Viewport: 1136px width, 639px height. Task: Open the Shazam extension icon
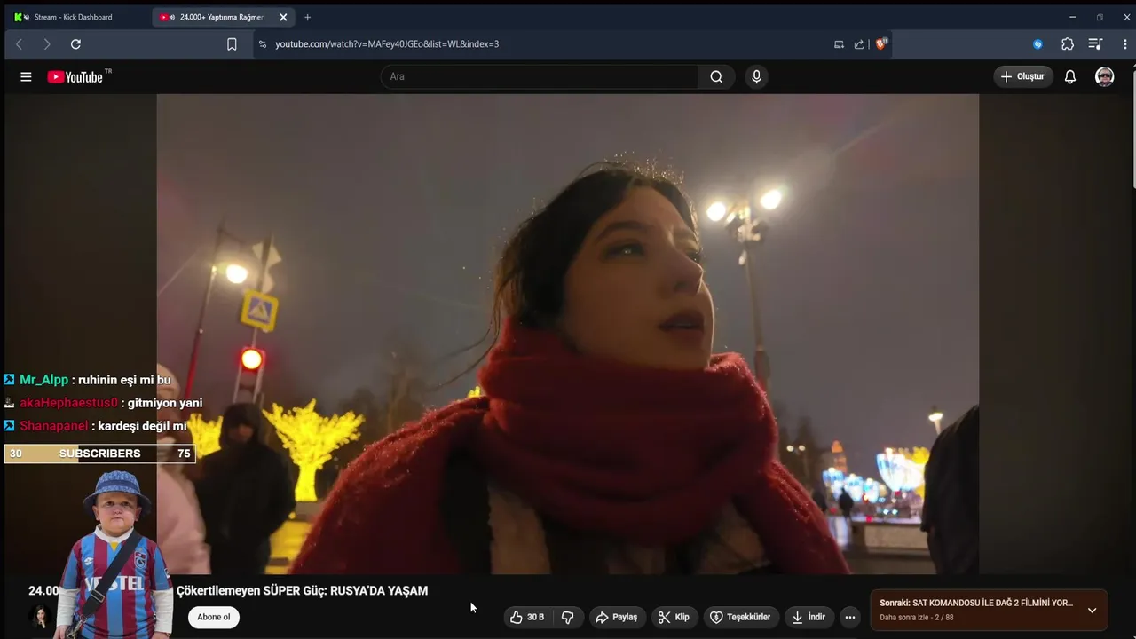click(1037, 44)
